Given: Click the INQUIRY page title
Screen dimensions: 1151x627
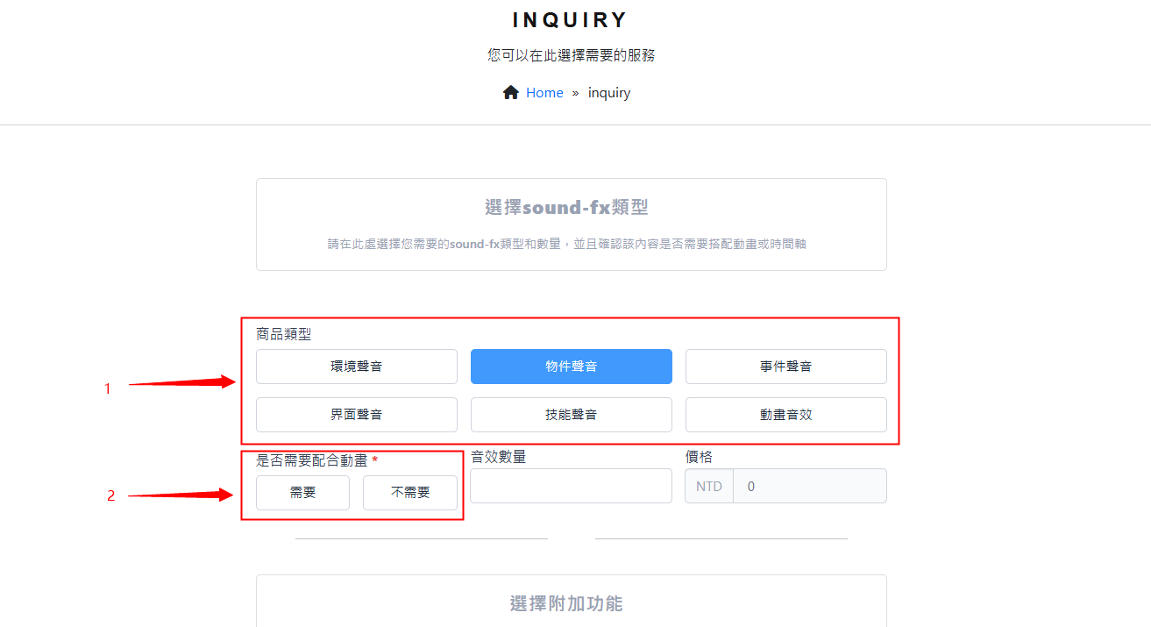Looking at the screenshot, I should pyautogui.click(x=571, y=20).
